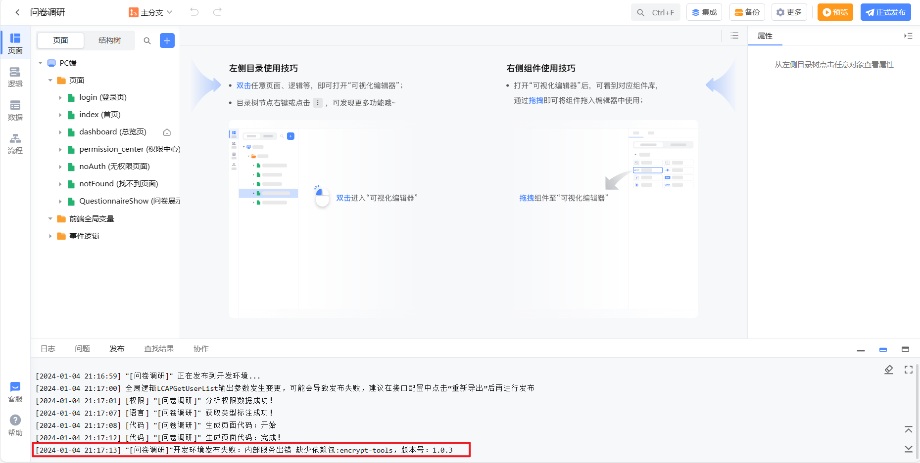Click the usage tips illustration image
The height and width of the screenshot is (463, 920).
[x=463, y=219]
